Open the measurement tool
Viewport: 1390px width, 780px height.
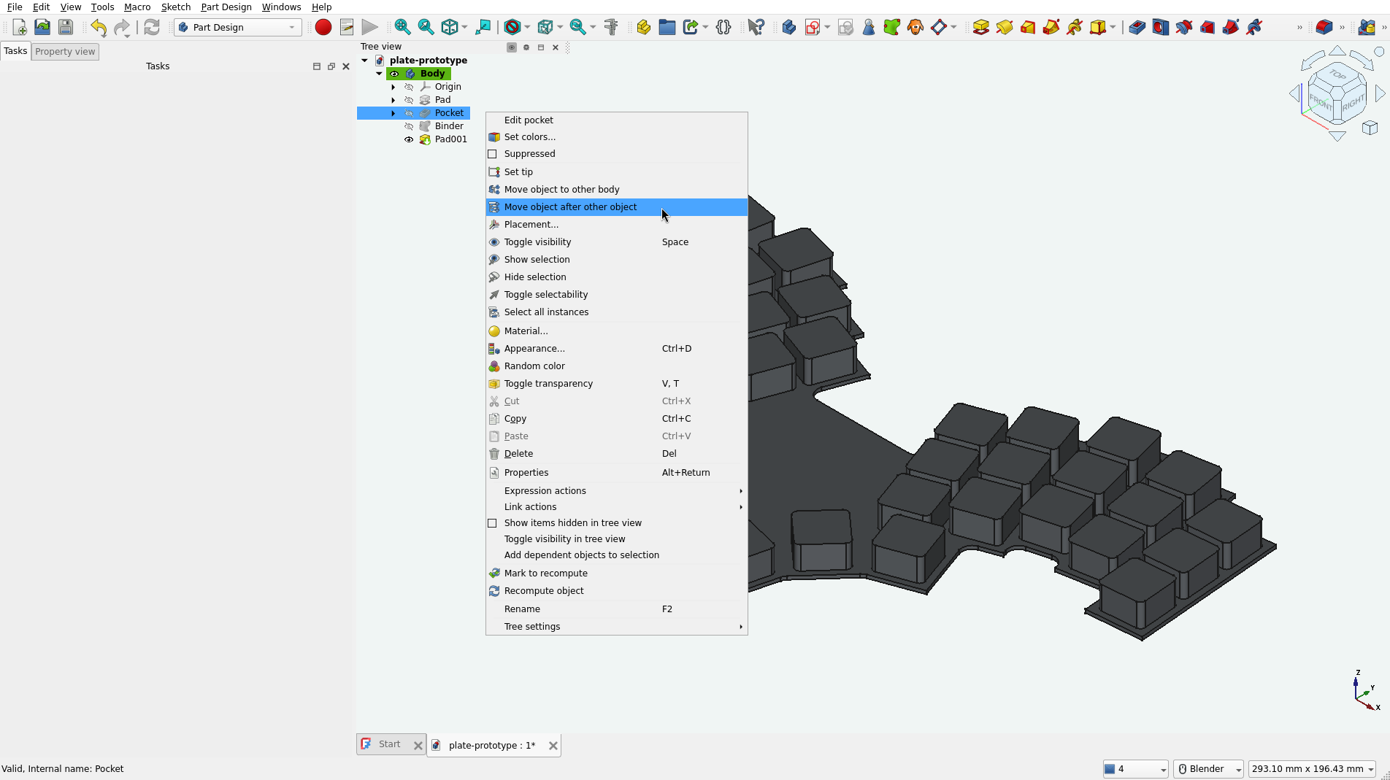coord(612,27)
